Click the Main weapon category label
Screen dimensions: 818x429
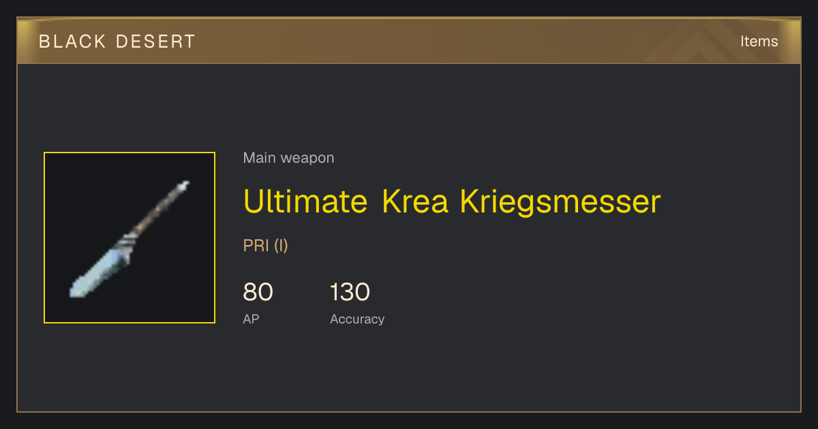pos(288,158)
